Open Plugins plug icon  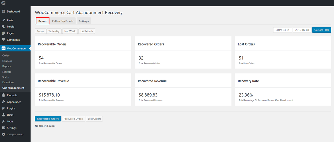click(3, 108)
